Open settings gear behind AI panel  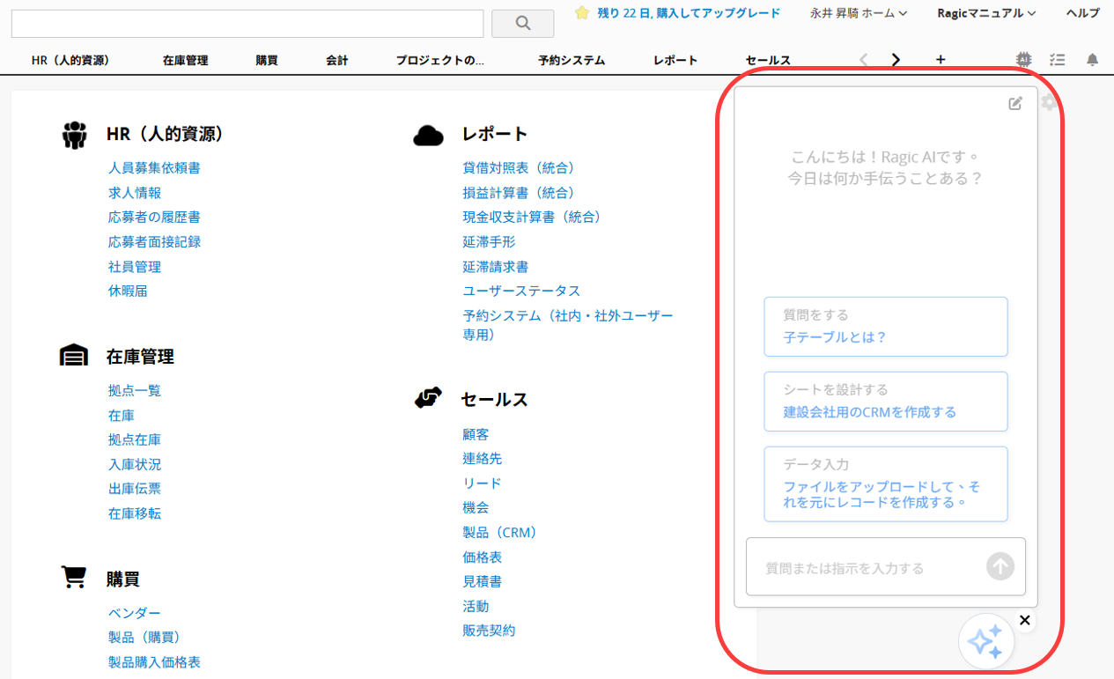pyautogui.click(x=1048, y=103)
